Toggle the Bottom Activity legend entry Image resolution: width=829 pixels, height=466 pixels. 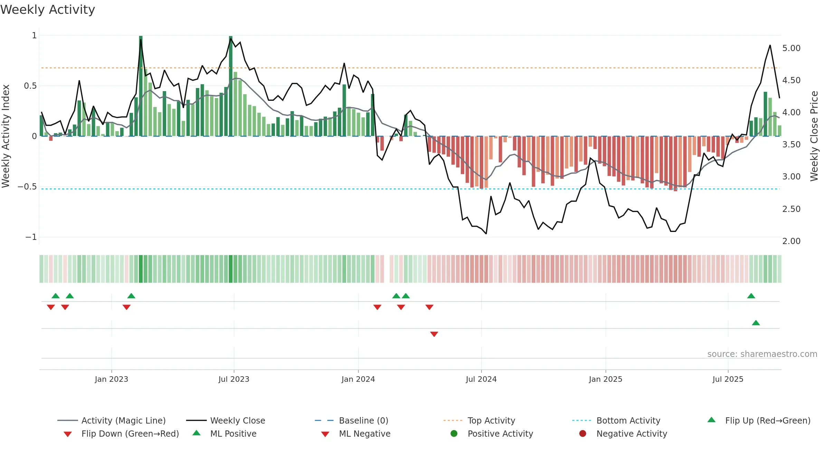[x=616, y=420]
